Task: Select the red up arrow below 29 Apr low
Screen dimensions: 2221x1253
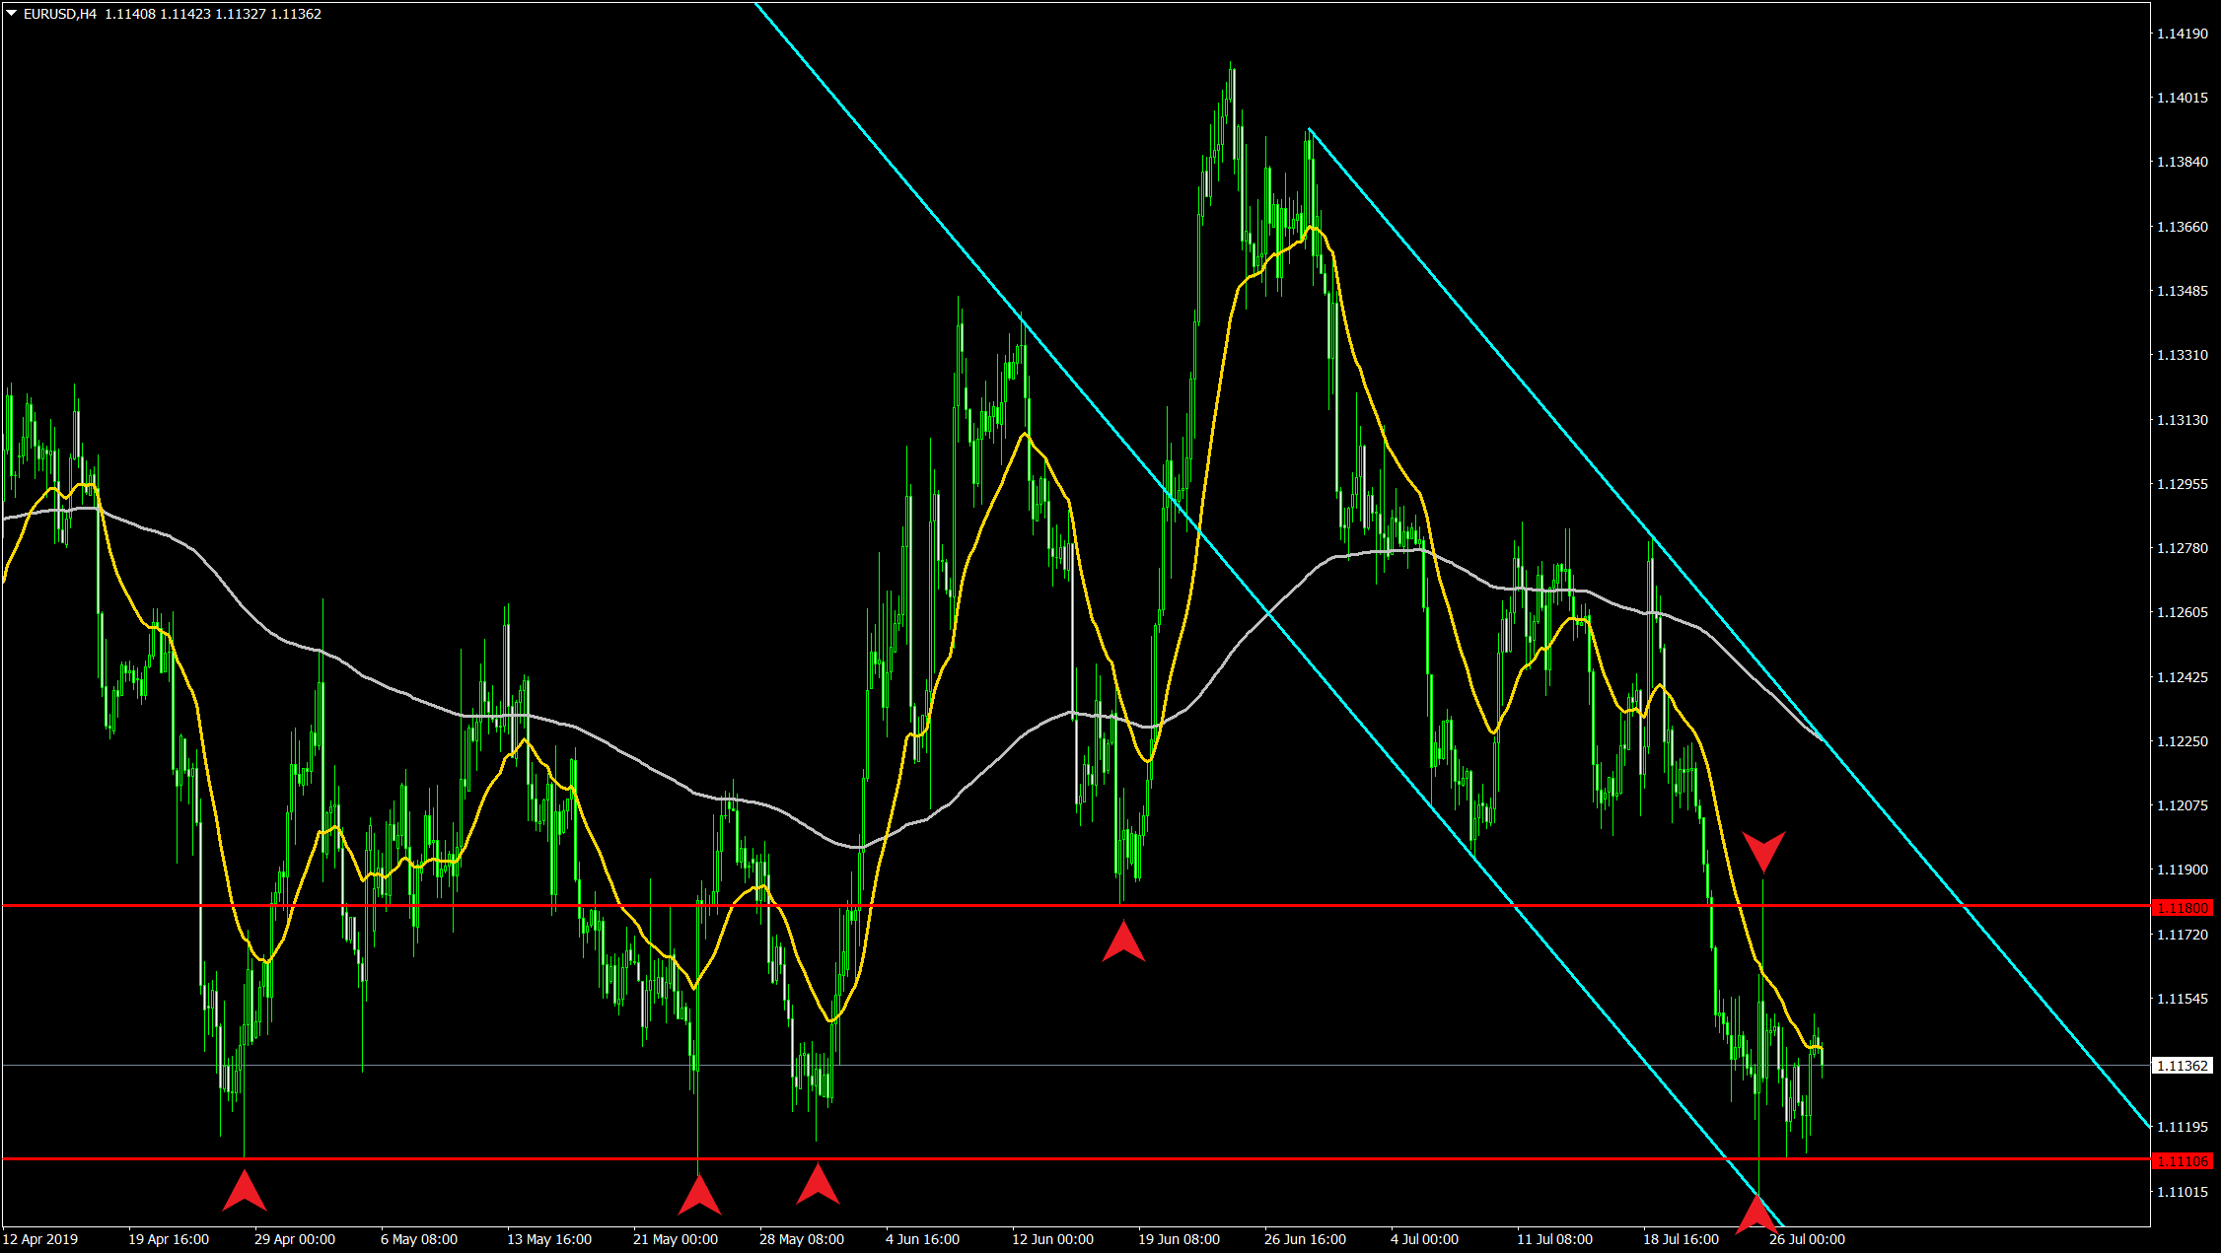Action: click(245, 1192)
